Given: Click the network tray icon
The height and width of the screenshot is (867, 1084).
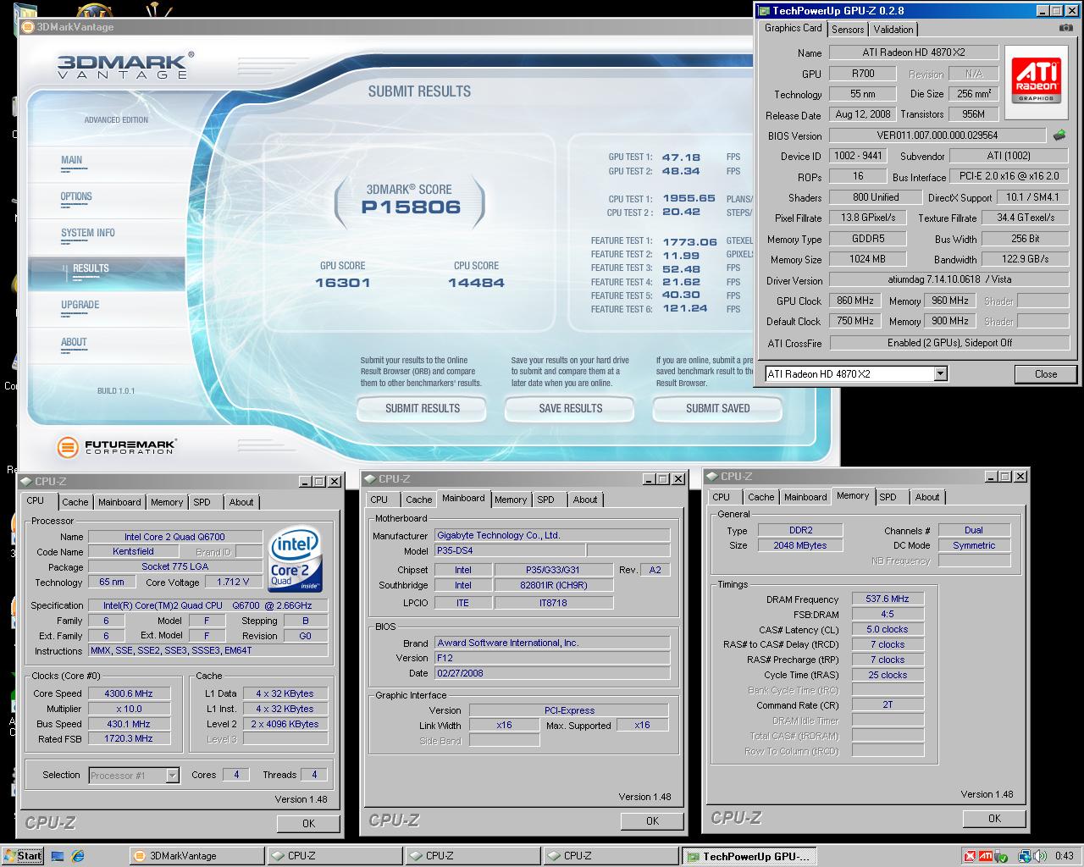Looking at the screenshot, I should pyautogui.click(x=1025, y=856).
